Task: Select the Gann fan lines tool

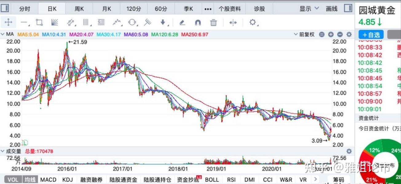Action: click(x=55, y=22)
